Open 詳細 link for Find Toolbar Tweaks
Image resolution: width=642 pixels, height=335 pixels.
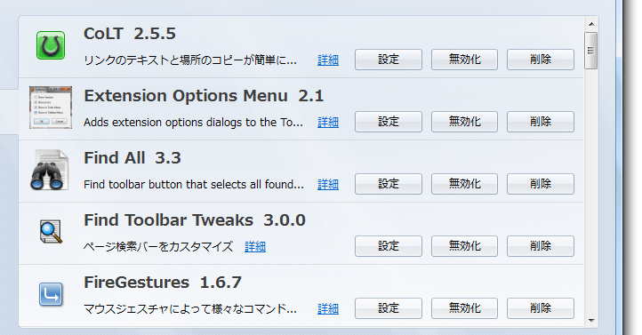[x=255, y=247]
